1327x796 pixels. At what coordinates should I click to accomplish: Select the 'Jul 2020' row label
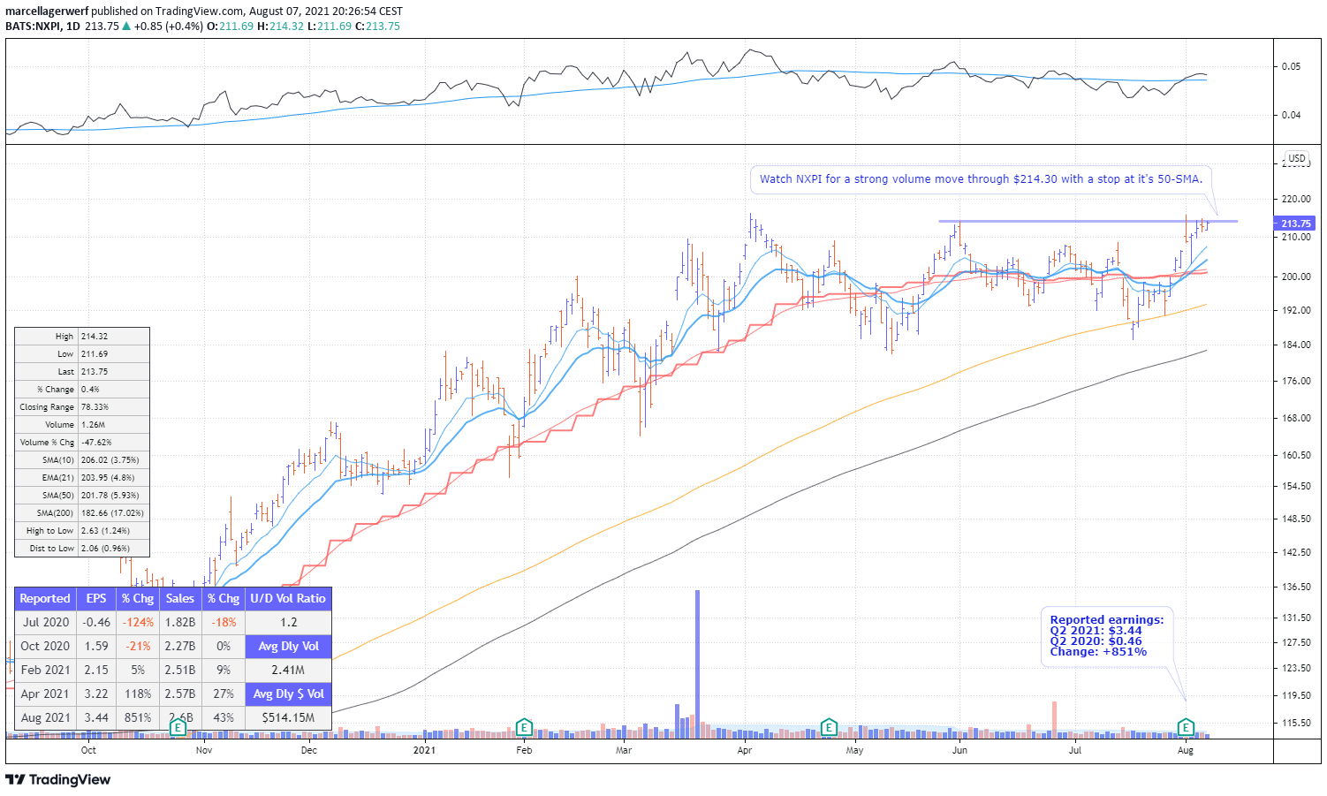pyautogui.click(x=45, y=623)
